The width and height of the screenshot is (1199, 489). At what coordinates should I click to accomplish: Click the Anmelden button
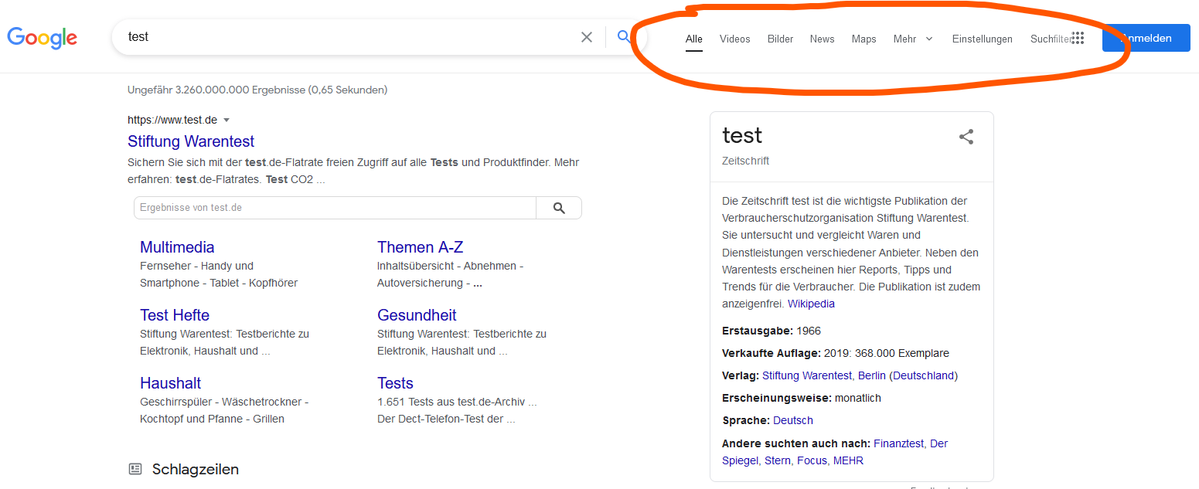click(1146, 38)
